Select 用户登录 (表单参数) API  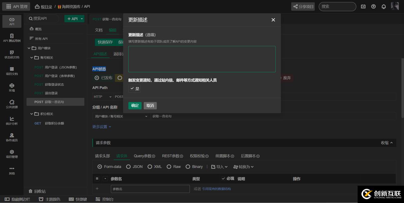[x=55, y=76]
